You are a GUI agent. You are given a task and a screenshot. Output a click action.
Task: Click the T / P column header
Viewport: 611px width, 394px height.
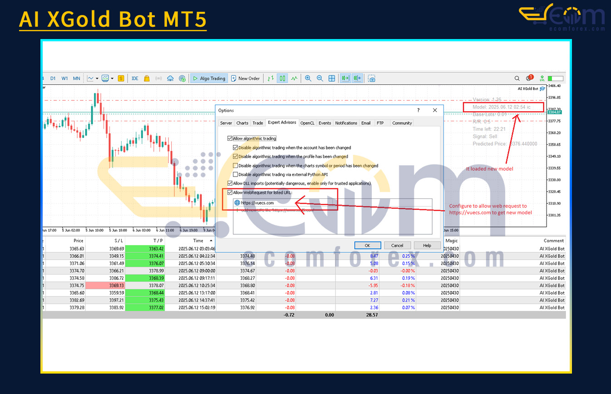pos(158,241)
